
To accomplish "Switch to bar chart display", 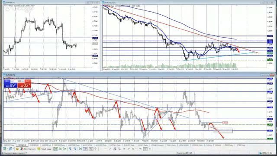I will tap(55, 149).
